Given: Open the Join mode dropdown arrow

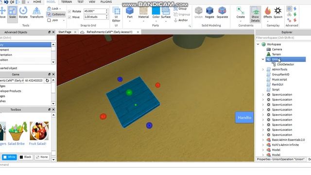Looking at the screenshot, I should coord(64,20).
